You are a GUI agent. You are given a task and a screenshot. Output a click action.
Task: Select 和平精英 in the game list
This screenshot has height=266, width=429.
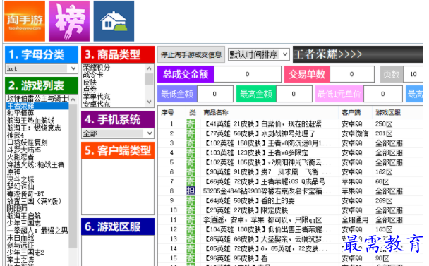[20, 113]
